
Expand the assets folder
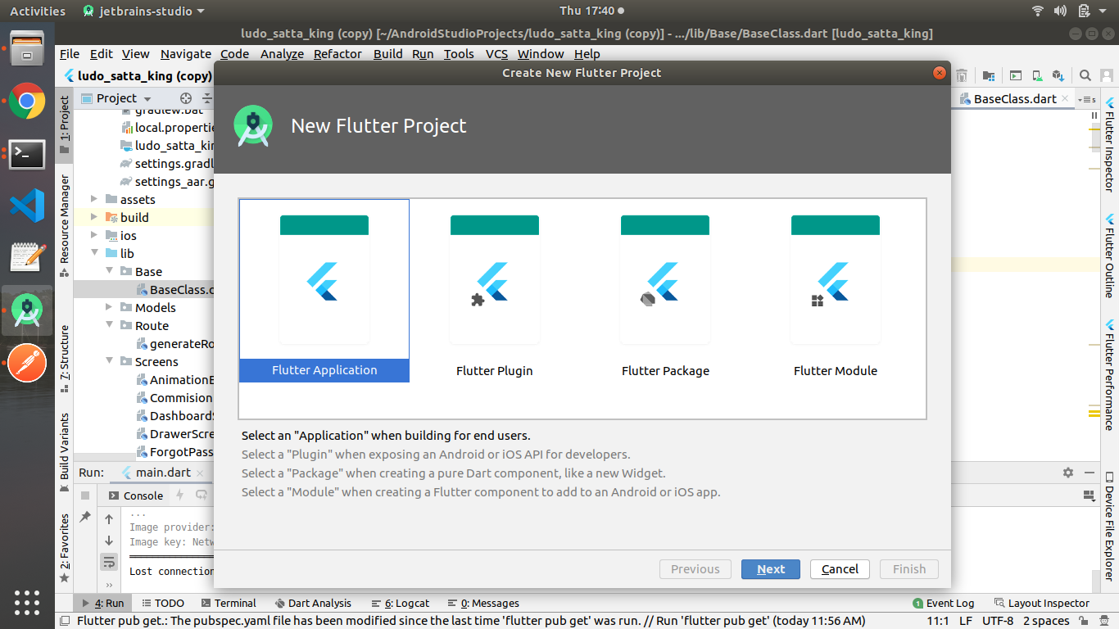point(95,199)
